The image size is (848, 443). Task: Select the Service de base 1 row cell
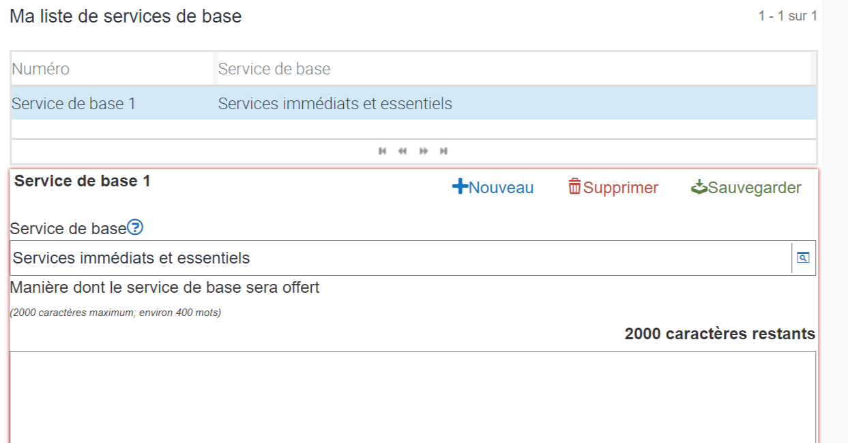pyautogui.click(x=74, y=104)
